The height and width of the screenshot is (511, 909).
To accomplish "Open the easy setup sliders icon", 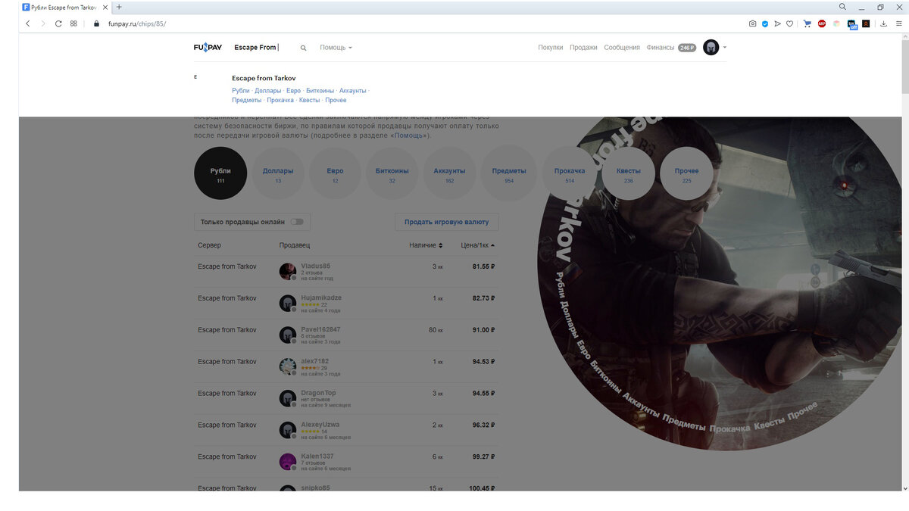I will pos(898,23).
